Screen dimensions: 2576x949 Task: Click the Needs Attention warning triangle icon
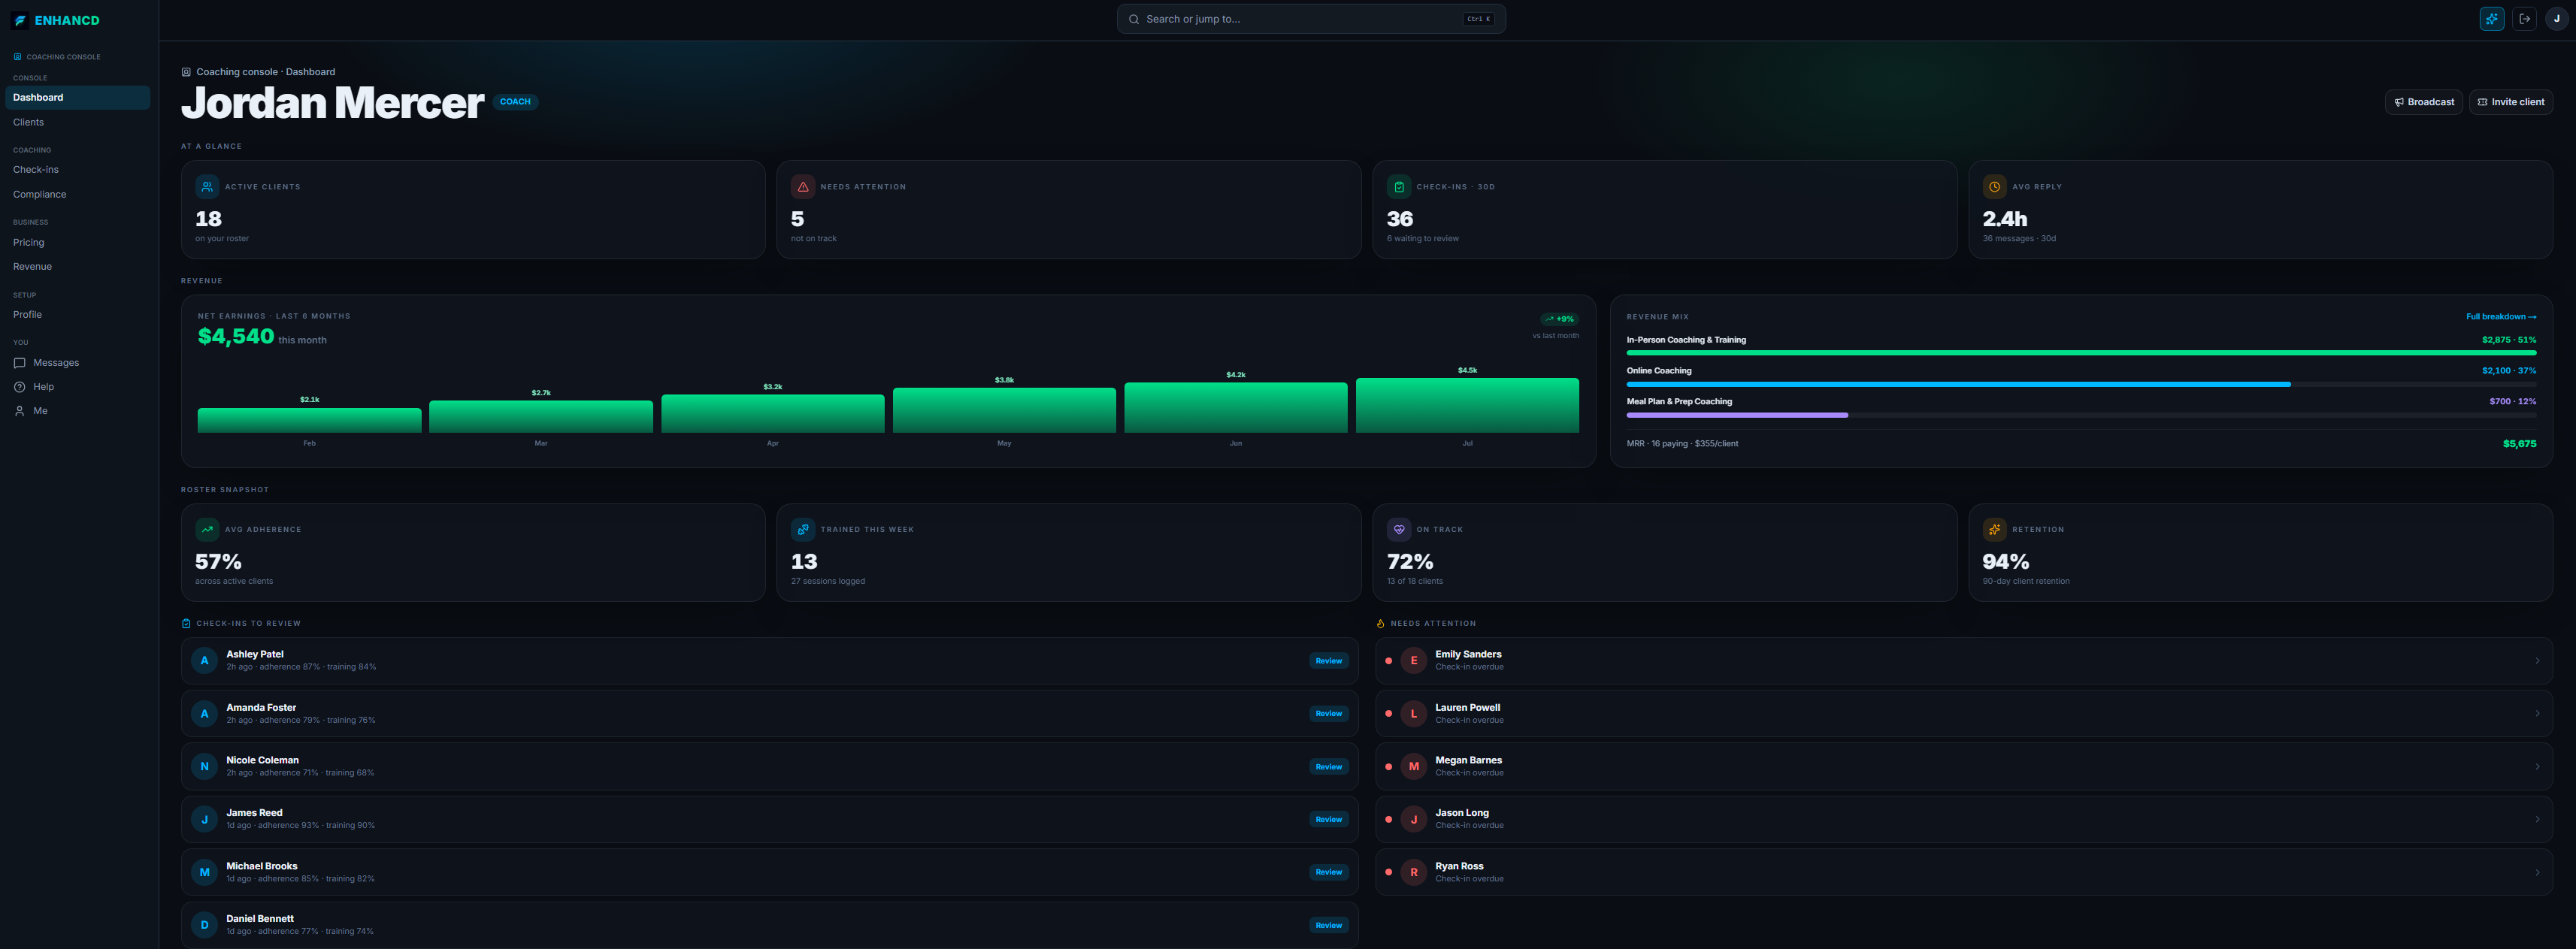tap(803, 187)
